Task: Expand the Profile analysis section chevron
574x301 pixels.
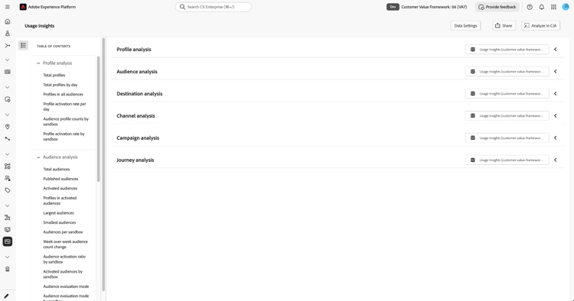Action: click(556, 50)
